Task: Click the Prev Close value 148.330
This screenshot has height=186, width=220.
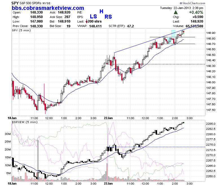Action: click(x=36, y=26)
